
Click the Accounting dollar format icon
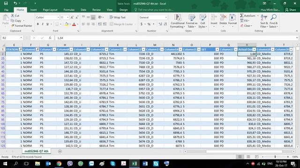coord(142,24)
